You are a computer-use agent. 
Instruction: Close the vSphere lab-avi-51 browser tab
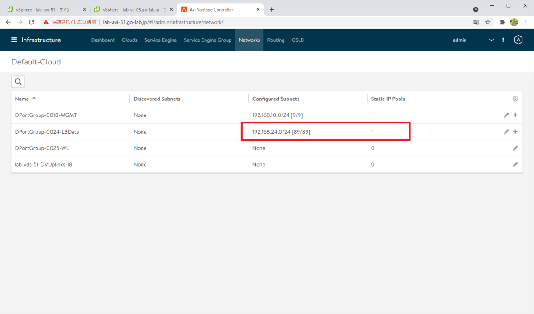pos(85,9)
